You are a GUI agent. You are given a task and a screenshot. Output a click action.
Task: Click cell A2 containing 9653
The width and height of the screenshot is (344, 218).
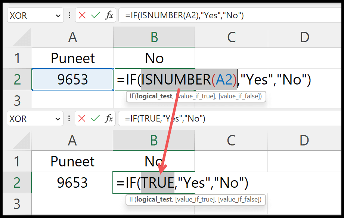click(x=72, y=80)
